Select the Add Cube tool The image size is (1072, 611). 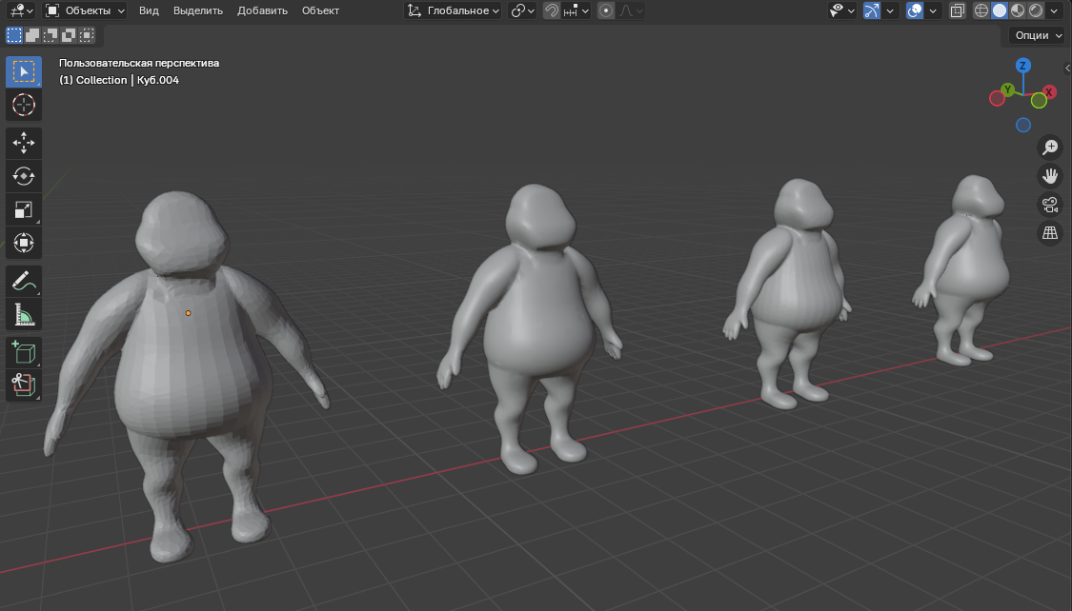coord(24,352)
